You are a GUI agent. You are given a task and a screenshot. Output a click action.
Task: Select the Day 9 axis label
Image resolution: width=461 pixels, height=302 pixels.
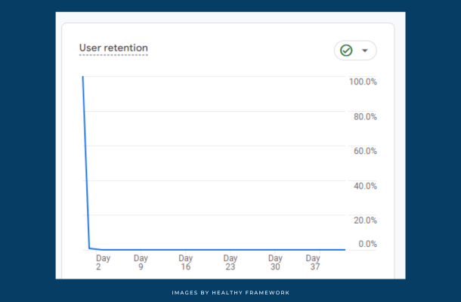click(141, 262)
